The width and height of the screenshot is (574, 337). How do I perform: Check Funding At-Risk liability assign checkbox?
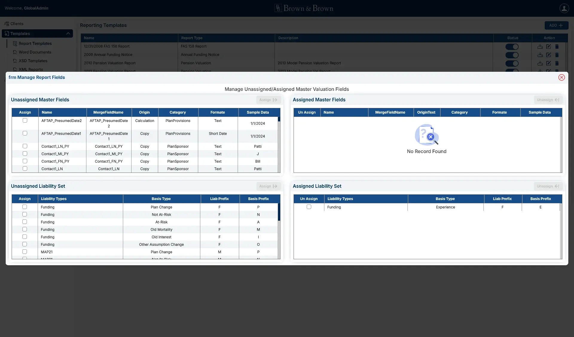tap(25, 222)
